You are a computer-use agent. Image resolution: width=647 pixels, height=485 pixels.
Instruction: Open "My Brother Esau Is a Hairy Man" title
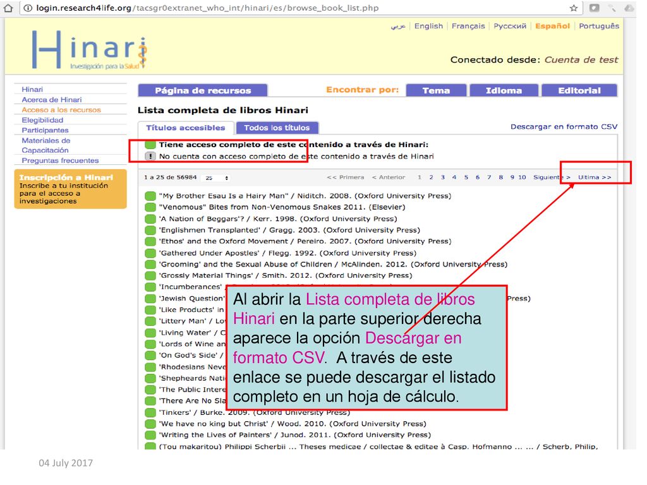coord(305,196)
